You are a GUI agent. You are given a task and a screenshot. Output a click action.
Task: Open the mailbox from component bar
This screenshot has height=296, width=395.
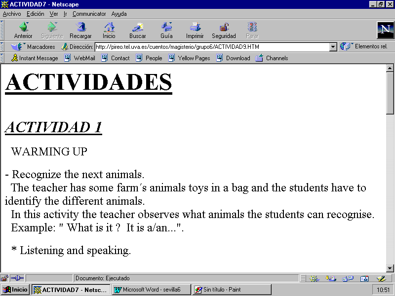coord(330,278)
